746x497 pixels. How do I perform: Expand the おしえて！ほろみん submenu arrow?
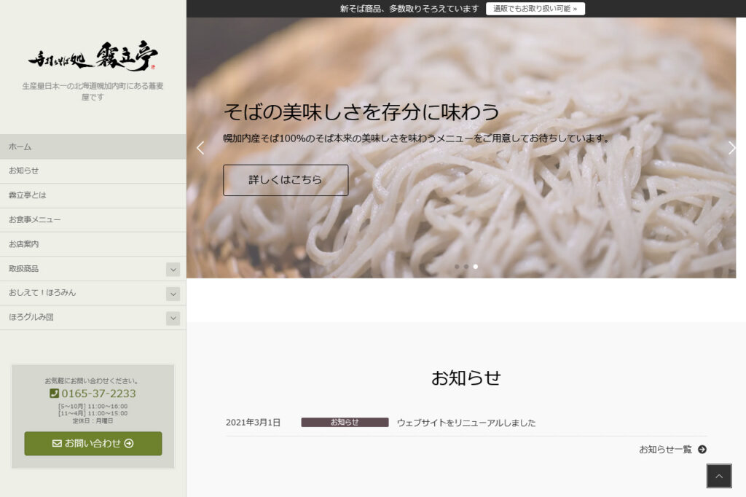pos(173,294)
